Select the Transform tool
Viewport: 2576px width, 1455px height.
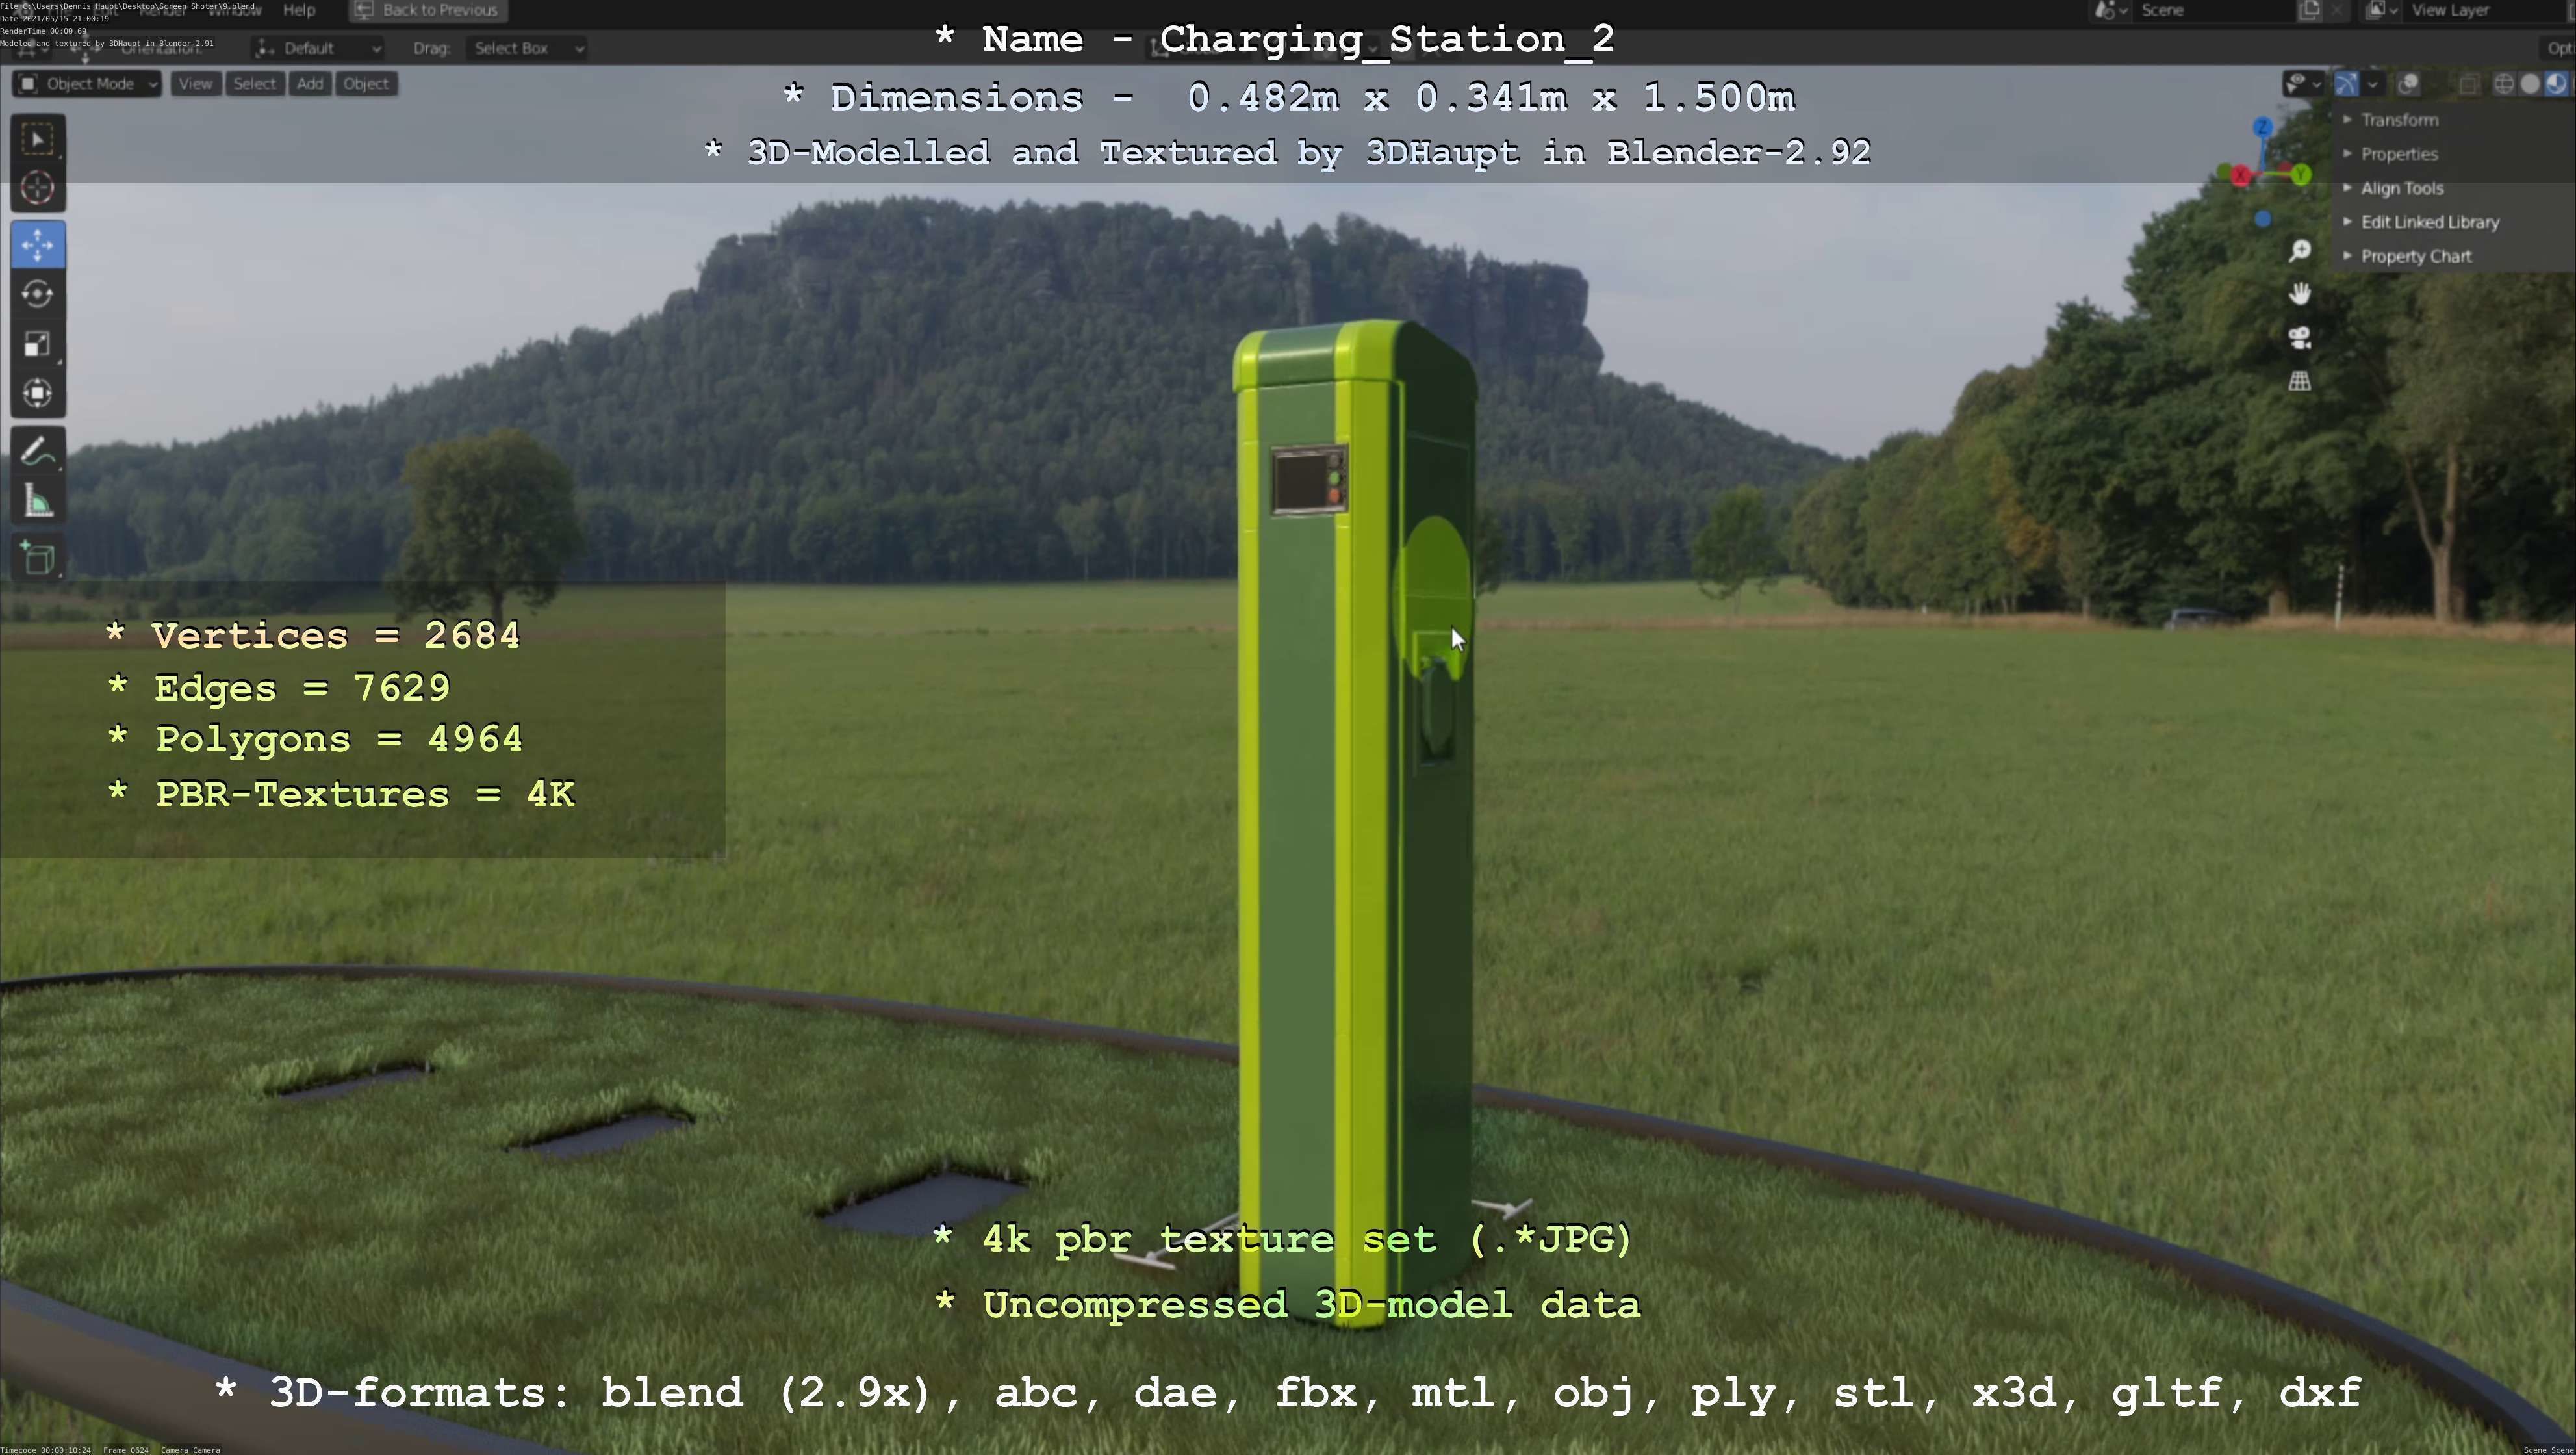point(38,393)
